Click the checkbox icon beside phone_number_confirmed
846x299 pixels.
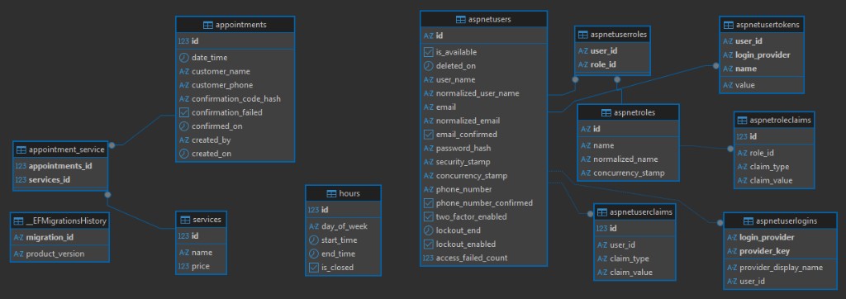tap(429, 203)
